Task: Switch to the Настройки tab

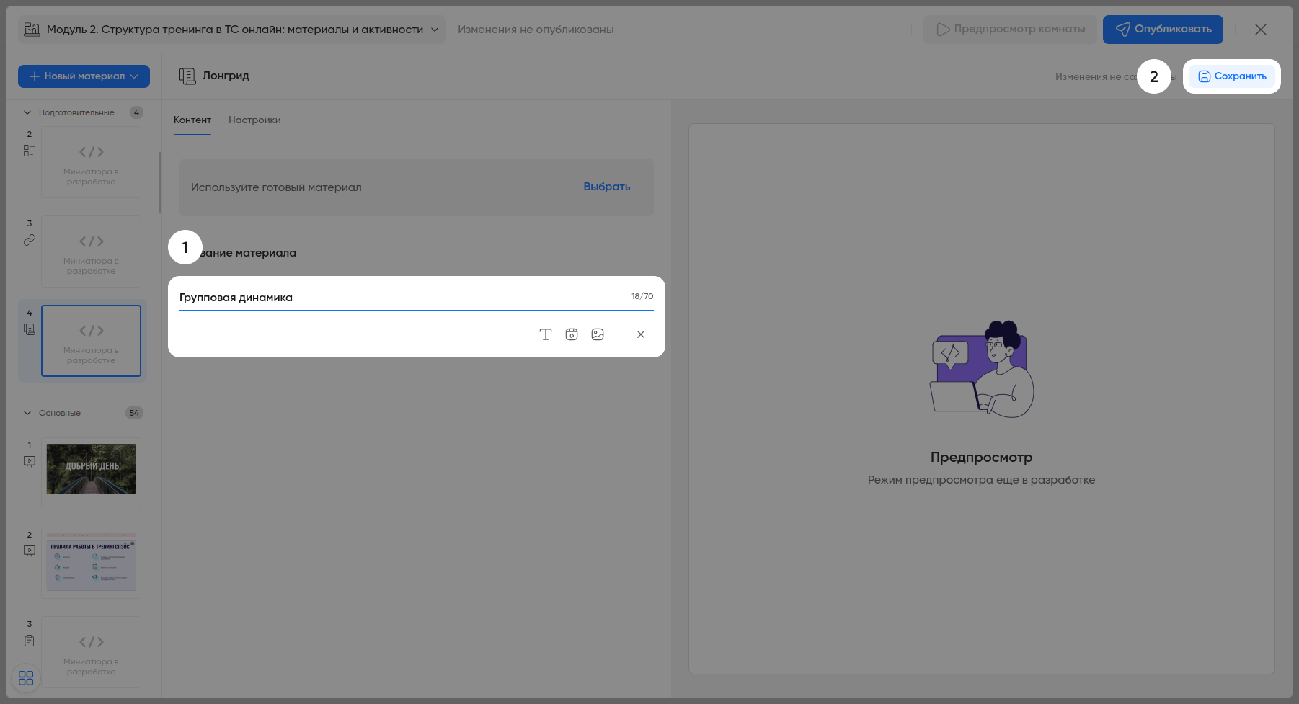Action: click(x=254, y=120)
